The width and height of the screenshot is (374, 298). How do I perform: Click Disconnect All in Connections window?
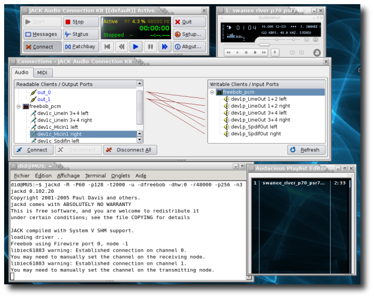(130, 150)
